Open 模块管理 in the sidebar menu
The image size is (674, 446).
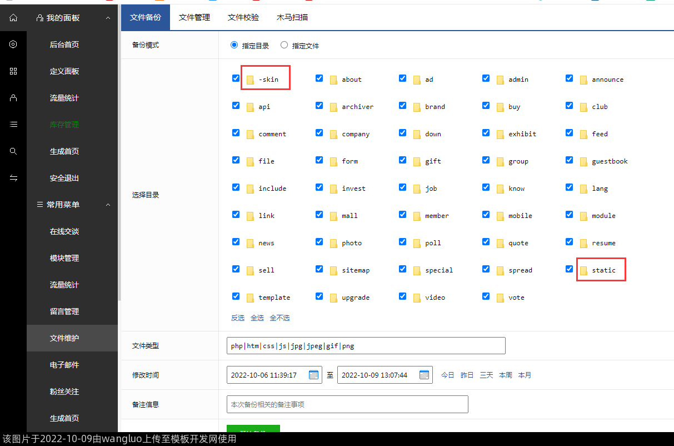(64, 258)
